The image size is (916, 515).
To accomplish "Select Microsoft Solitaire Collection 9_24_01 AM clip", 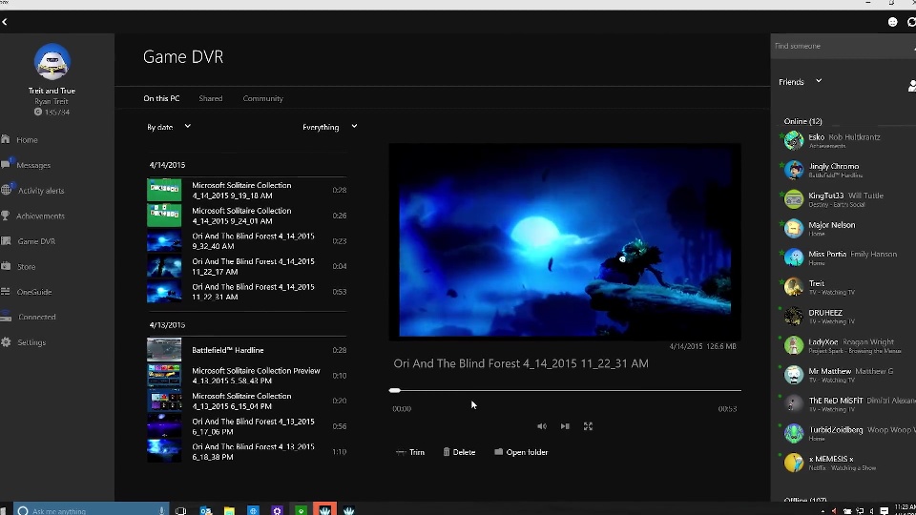I will coord(246,216).
